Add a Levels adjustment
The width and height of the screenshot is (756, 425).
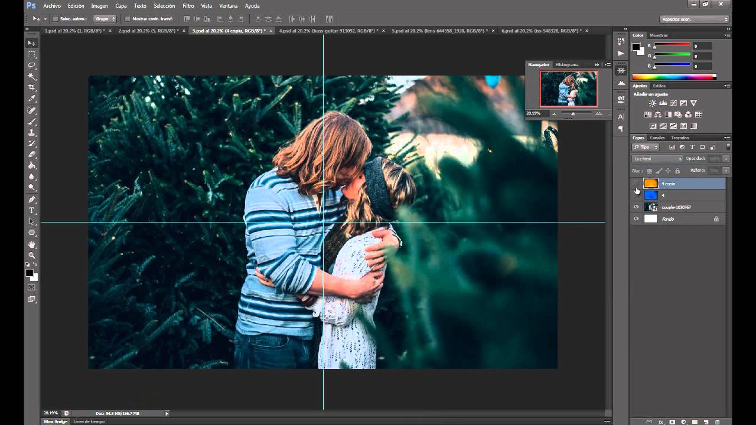[663, 103]
